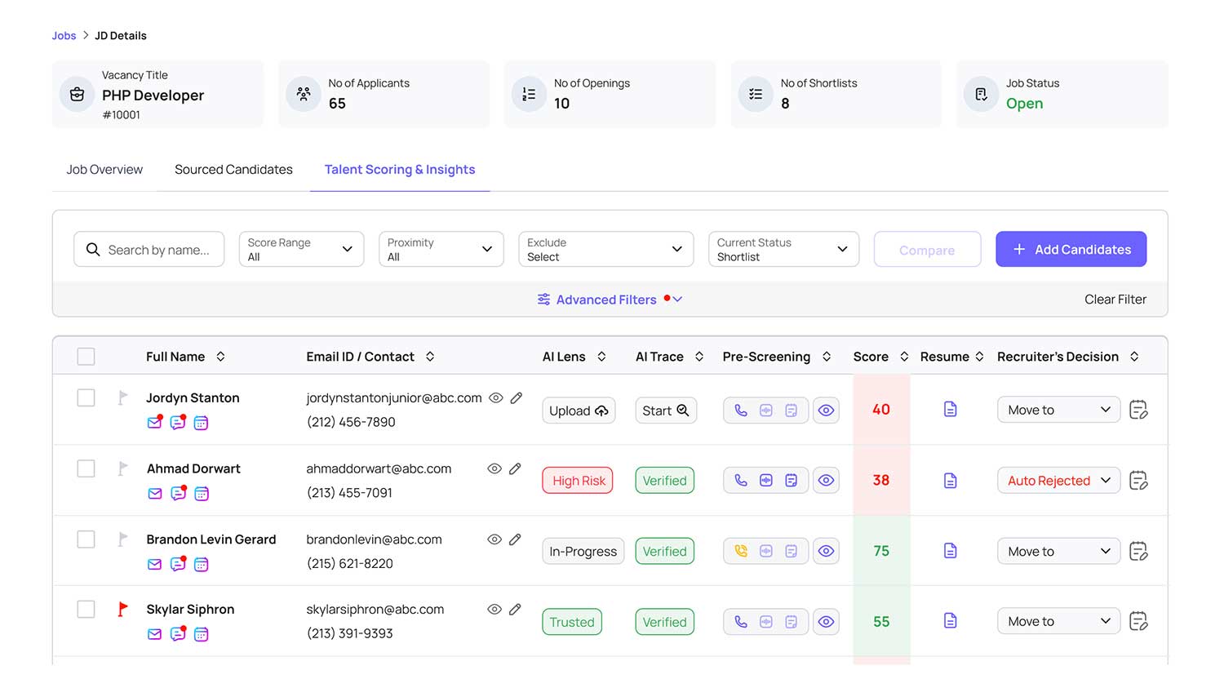Open Jordyn Stanton's resume document icon
This screenshot has width=1224, height=688.
pos(950,410)
